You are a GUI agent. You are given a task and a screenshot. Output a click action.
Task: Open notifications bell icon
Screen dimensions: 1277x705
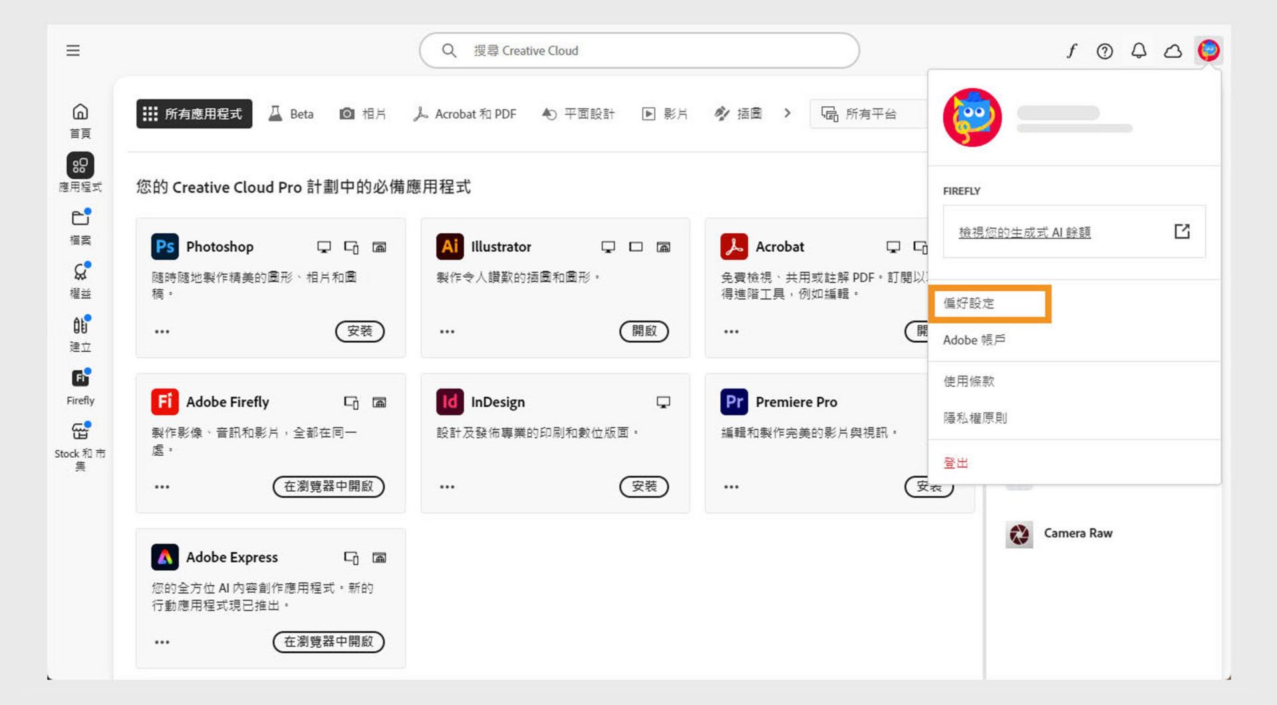(1139, 50)
